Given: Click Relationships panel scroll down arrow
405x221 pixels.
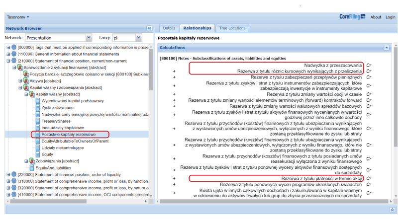Looking at the screenshot, I should (396, 197).
